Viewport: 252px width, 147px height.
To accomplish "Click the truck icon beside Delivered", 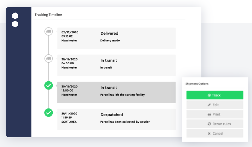I will click(x=48, y=31).
